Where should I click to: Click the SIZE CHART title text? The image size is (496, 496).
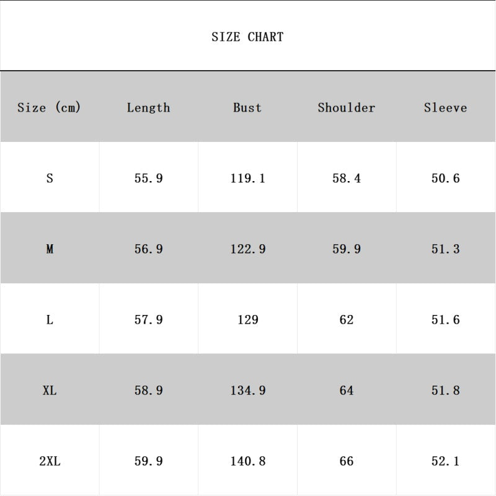coord(247,37)
